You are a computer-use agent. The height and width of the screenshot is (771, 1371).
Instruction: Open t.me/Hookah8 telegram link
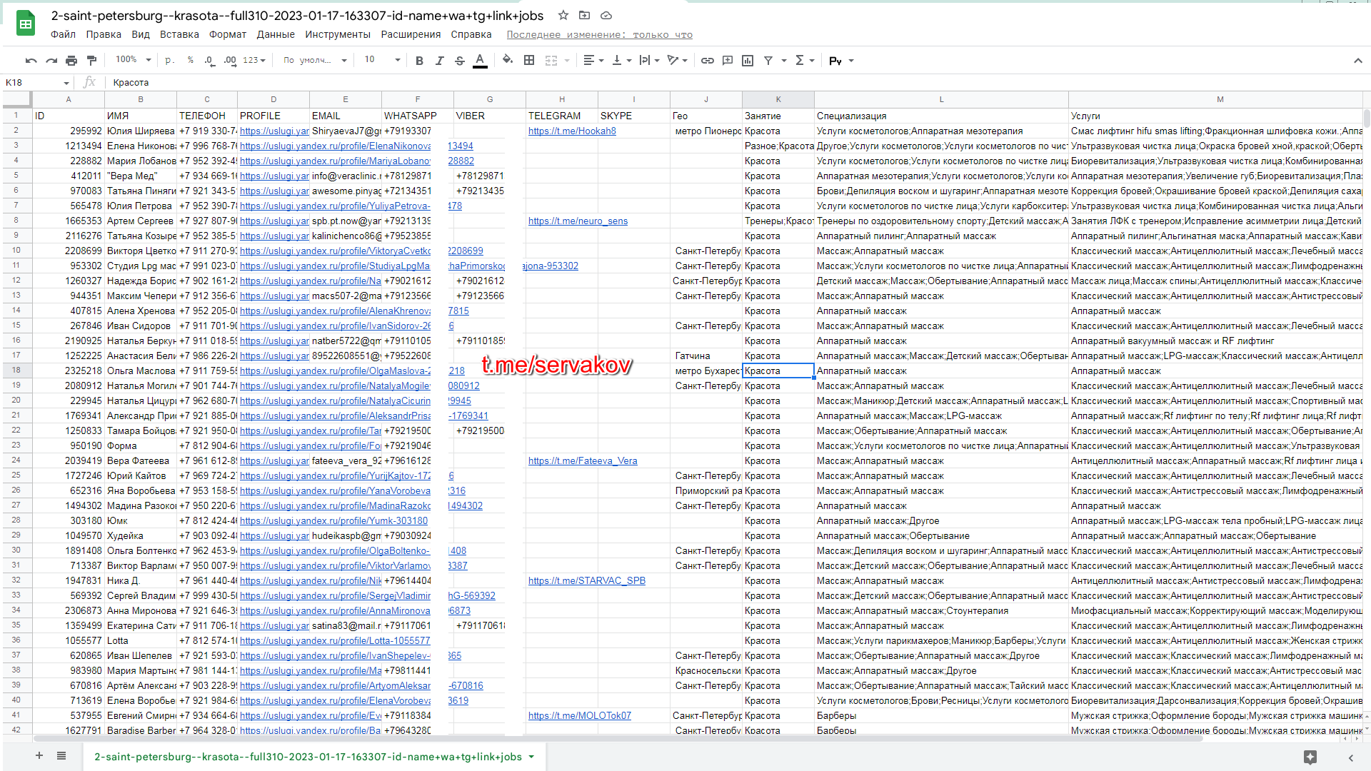(572, 131)
